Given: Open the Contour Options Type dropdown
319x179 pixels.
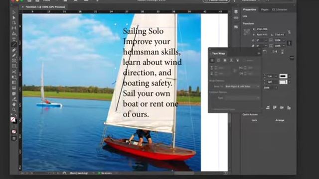Looking at the screenshot, I should (x=242, y=98).
